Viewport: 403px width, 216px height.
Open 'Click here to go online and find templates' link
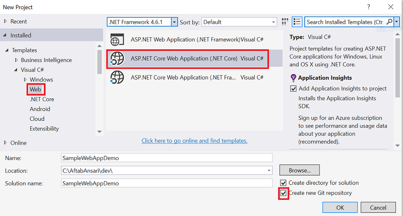tap(195, 141)
